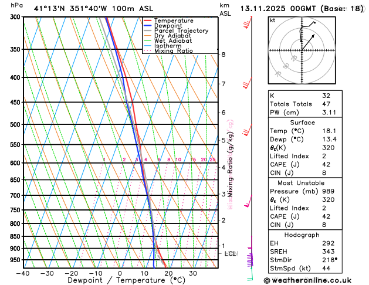The image size is (369, 285).
Task: Click the SREH value 343
Action: [x=329, y=252]
